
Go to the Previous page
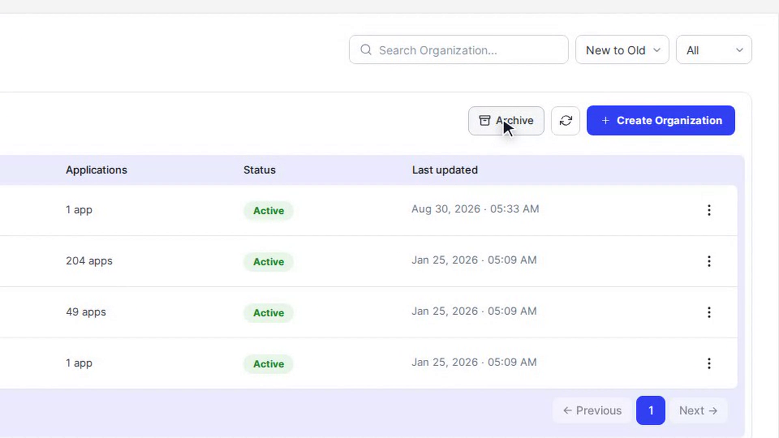coord(592,410)
